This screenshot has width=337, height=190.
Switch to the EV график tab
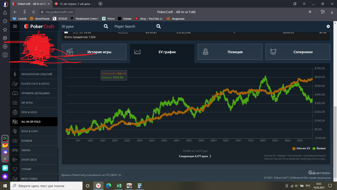[162, 52]
